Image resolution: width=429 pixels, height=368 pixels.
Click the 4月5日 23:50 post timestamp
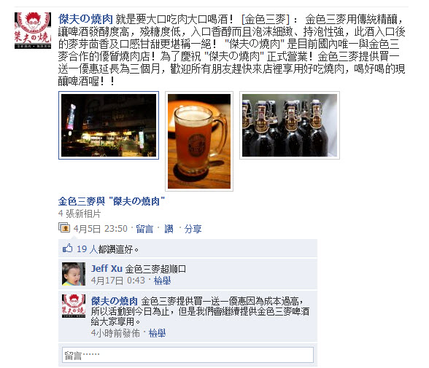pos(101,229)
